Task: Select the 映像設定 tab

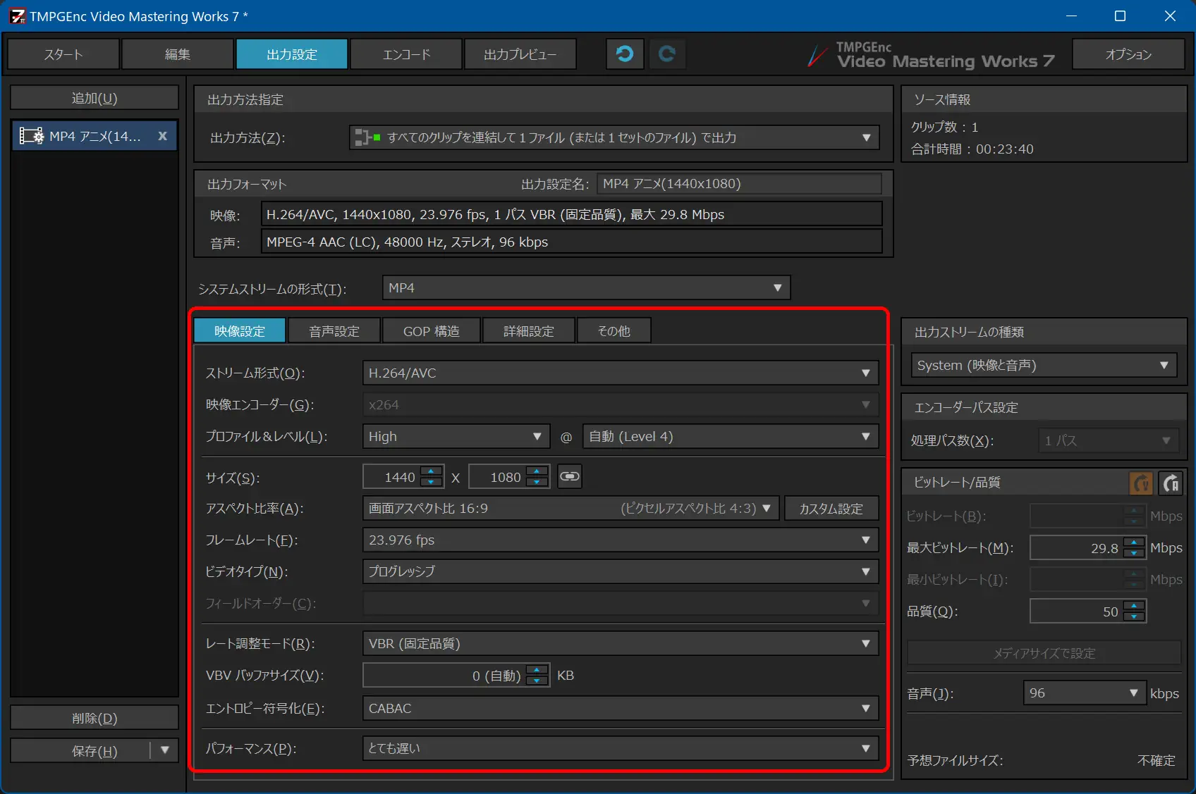Action: tap(240, 331)
